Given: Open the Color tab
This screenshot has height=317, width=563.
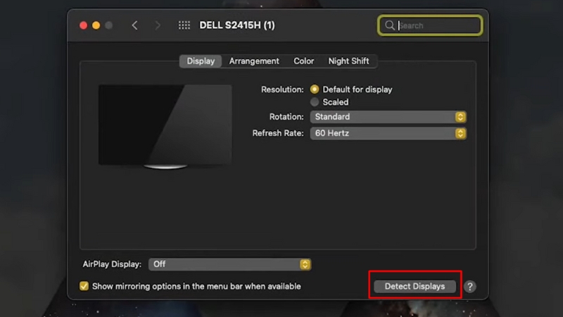Looking at the screenshot, I should coord(304,61).
